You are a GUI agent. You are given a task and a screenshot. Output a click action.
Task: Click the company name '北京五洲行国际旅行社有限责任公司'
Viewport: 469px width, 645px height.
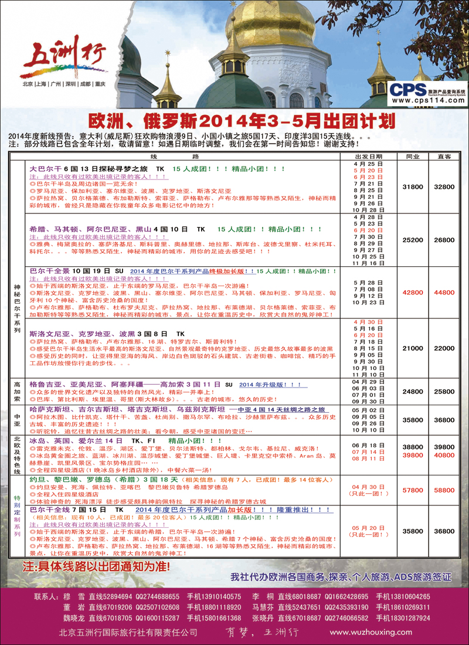click(129, 632)
